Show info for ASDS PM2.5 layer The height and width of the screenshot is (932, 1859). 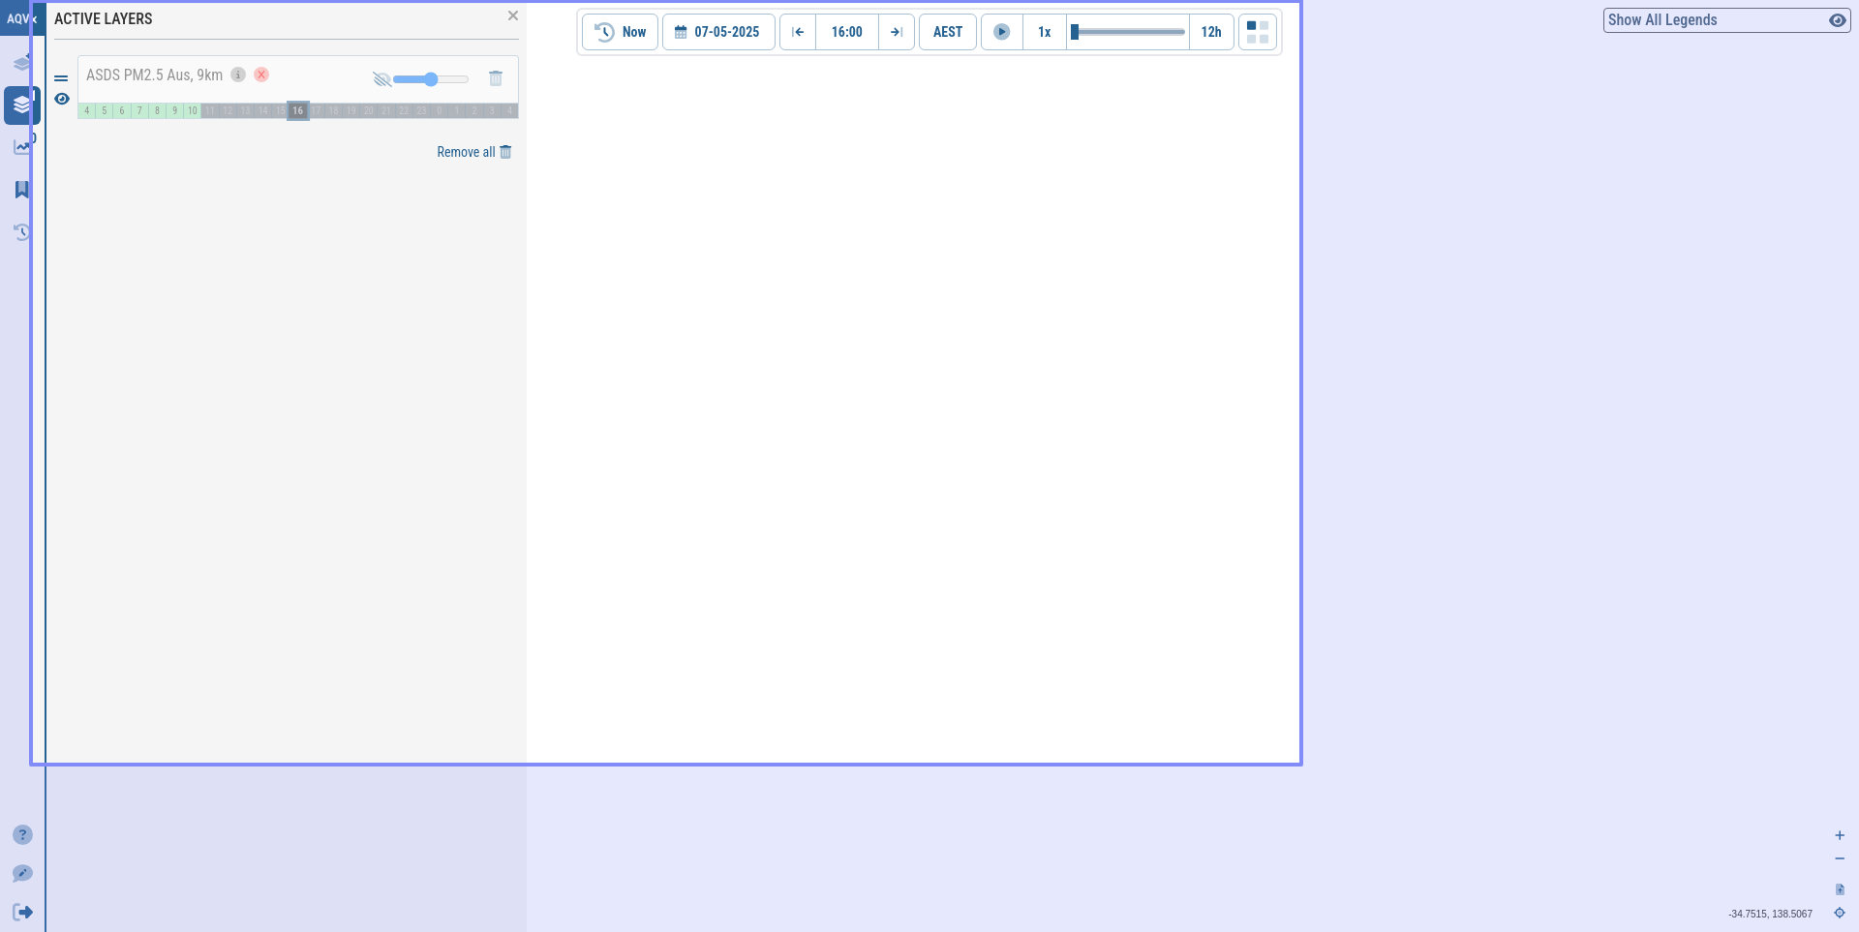pos(238,75)
